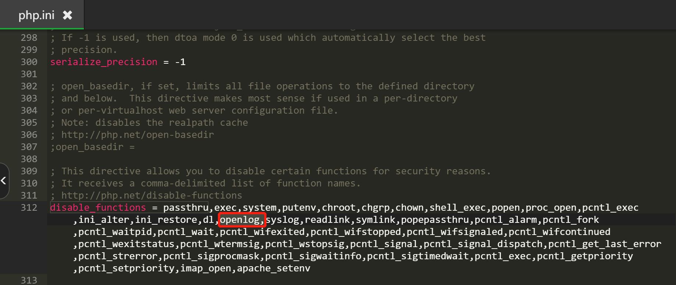The width and height of the screenshot is (676, 285).
Task: Click the passthru function in disable list
Action: [x=186, y=207]
